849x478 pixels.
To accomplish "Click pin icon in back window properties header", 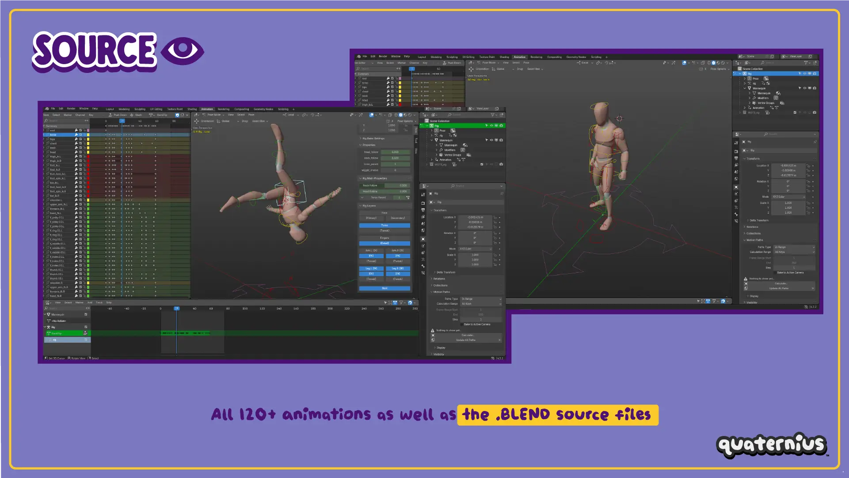I will coord(815,142).
